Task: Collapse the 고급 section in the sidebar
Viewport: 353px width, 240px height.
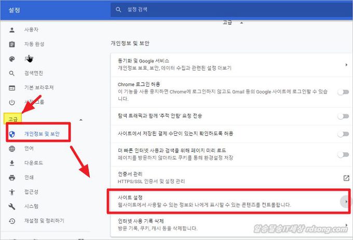Action: (x=81, y=120)
